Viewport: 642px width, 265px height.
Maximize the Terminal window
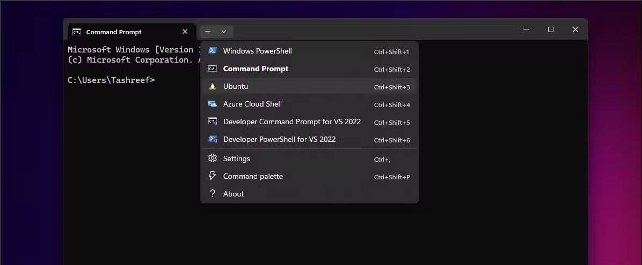coord(550,30)
